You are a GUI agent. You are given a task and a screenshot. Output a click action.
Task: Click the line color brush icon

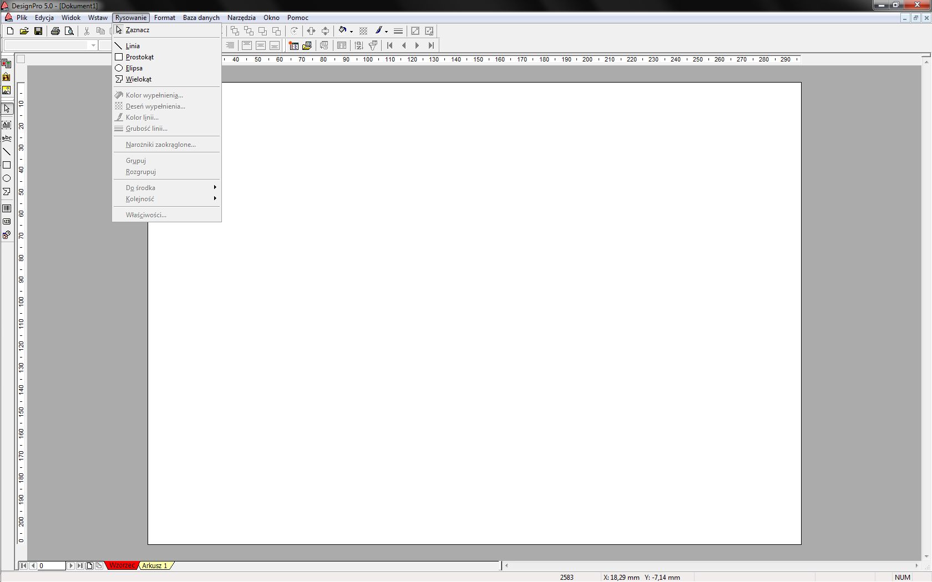pos(379,31)
